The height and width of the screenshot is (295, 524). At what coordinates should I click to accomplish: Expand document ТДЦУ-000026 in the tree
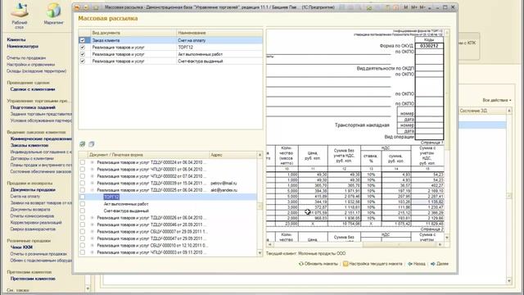92,218
